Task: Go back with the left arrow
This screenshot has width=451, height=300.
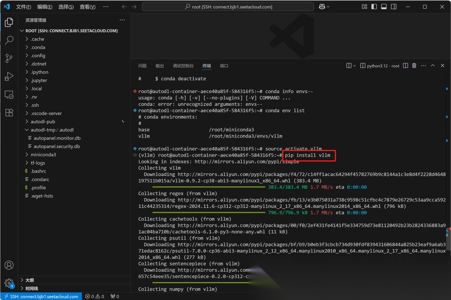Action: tap(124, 7)
